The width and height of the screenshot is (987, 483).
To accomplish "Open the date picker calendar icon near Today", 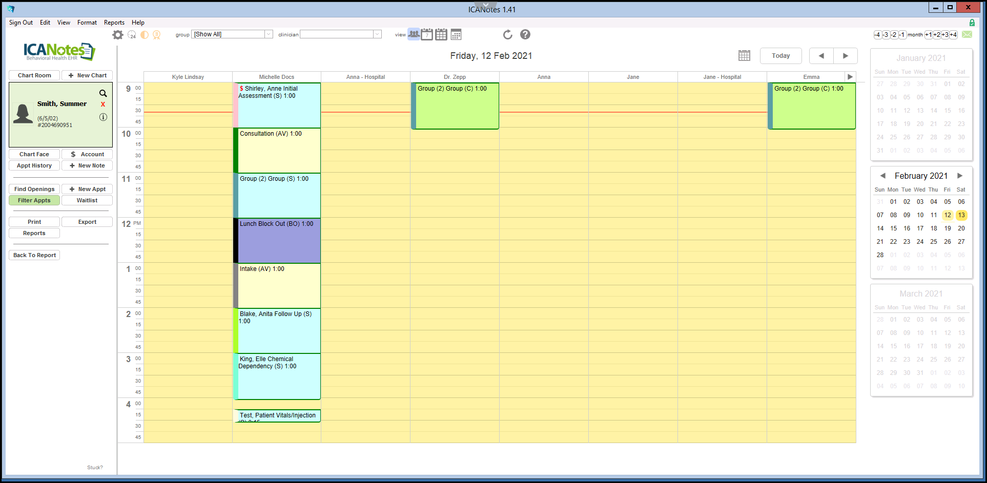I will [x=744, y=55].
